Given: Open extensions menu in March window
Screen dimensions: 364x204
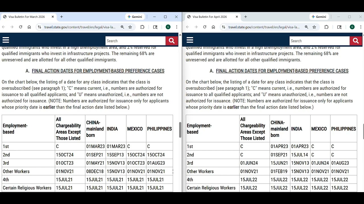Looking at the screenshot, I should [x=142, y=27].
